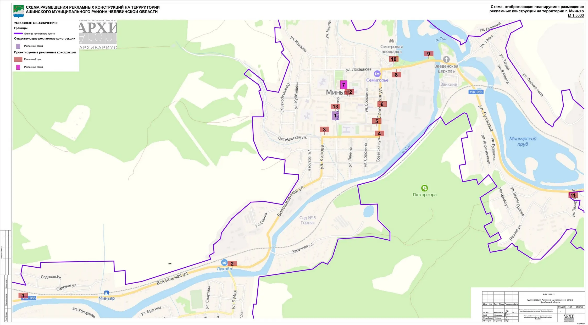Click the Pozhar Gora park icon

[424, 188]
